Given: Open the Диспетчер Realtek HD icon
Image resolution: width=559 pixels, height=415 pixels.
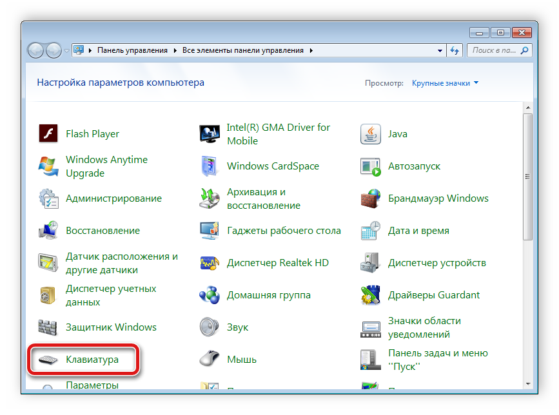Looking at the screenshot, I should coord(210,264).
